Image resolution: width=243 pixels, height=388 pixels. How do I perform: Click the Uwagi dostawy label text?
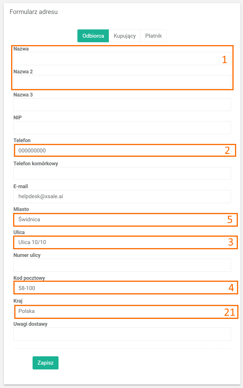(30, 324)
